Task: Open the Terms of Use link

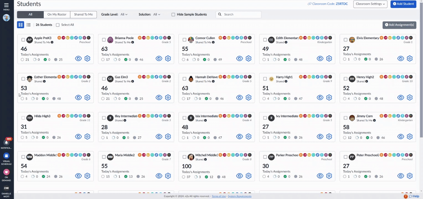Action: coord(219,196)
